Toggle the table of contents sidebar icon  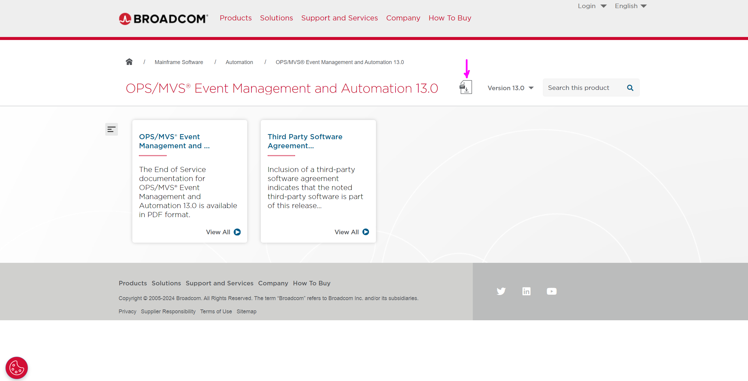111,129
